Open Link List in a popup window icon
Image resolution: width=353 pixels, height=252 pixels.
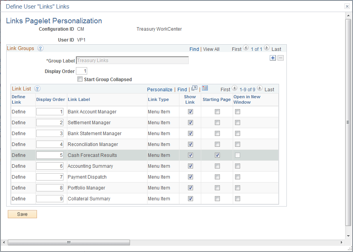point(194,88)
